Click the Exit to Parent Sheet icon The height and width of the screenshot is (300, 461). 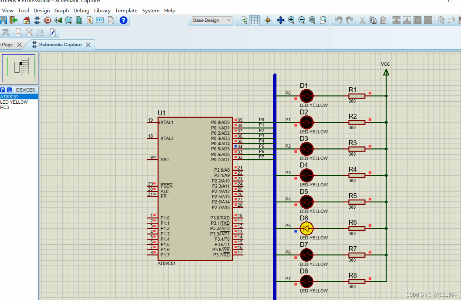(40, 33)
